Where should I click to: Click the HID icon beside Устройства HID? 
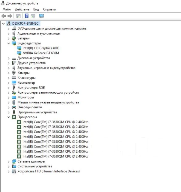(14, 171)
